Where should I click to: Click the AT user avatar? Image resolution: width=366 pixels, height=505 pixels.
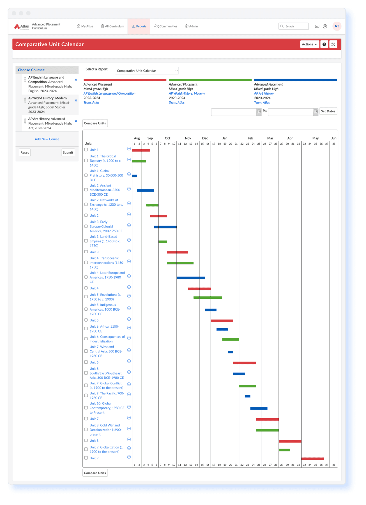click(337, 26)
